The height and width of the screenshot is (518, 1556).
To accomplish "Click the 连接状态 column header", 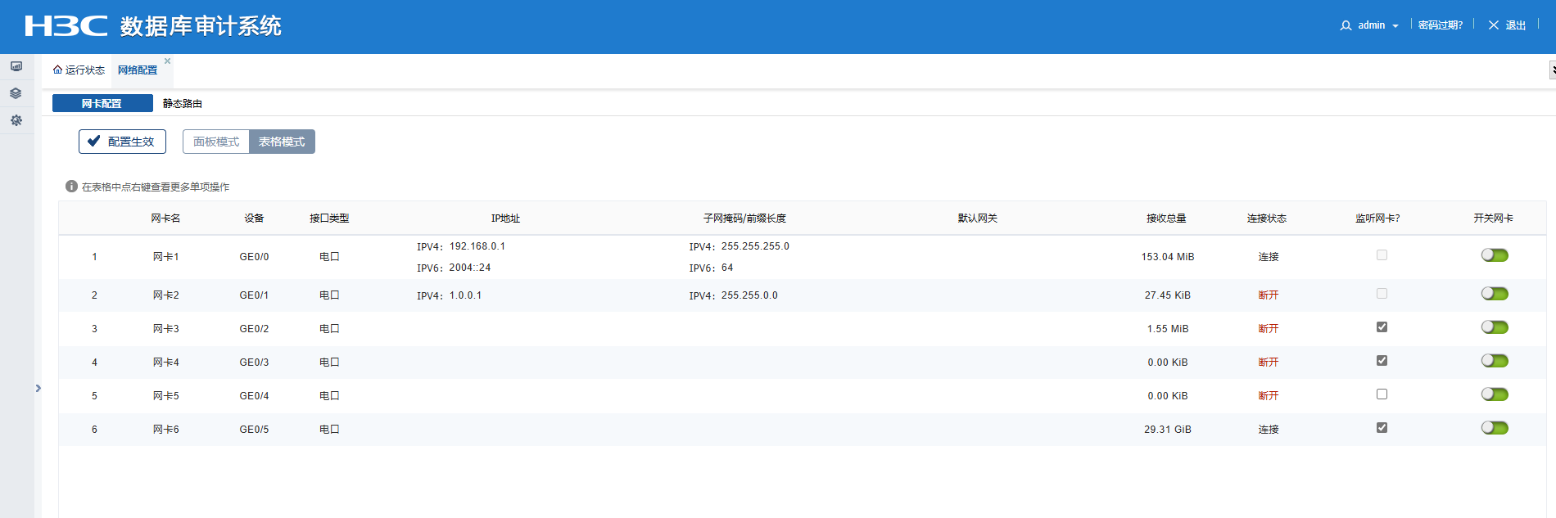I will (x=1267, y=218).
